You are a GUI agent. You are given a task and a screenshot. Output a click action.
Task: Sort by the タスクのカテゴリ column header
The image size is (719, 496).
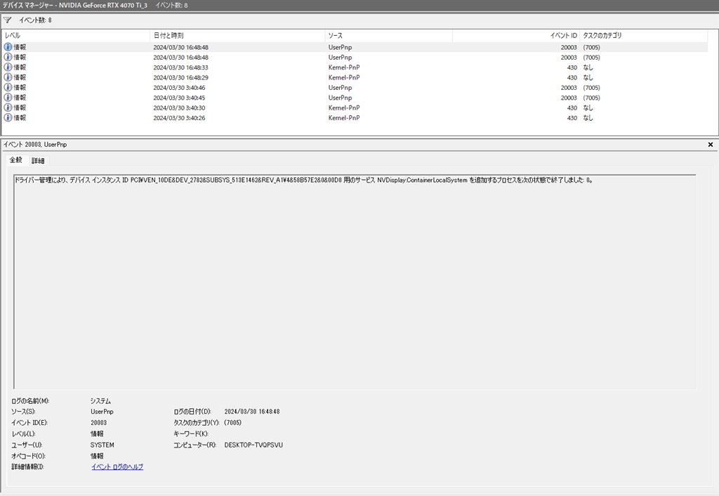pos(644,35)
